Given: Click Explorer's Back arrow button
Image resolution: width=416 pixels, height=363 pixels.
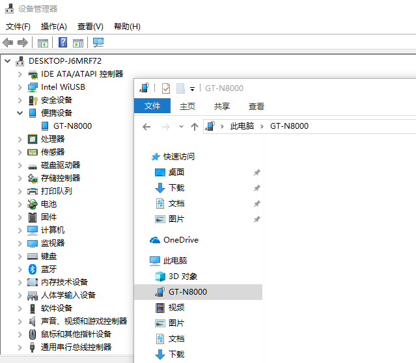Looking at the screenshot, I should 147,126.
